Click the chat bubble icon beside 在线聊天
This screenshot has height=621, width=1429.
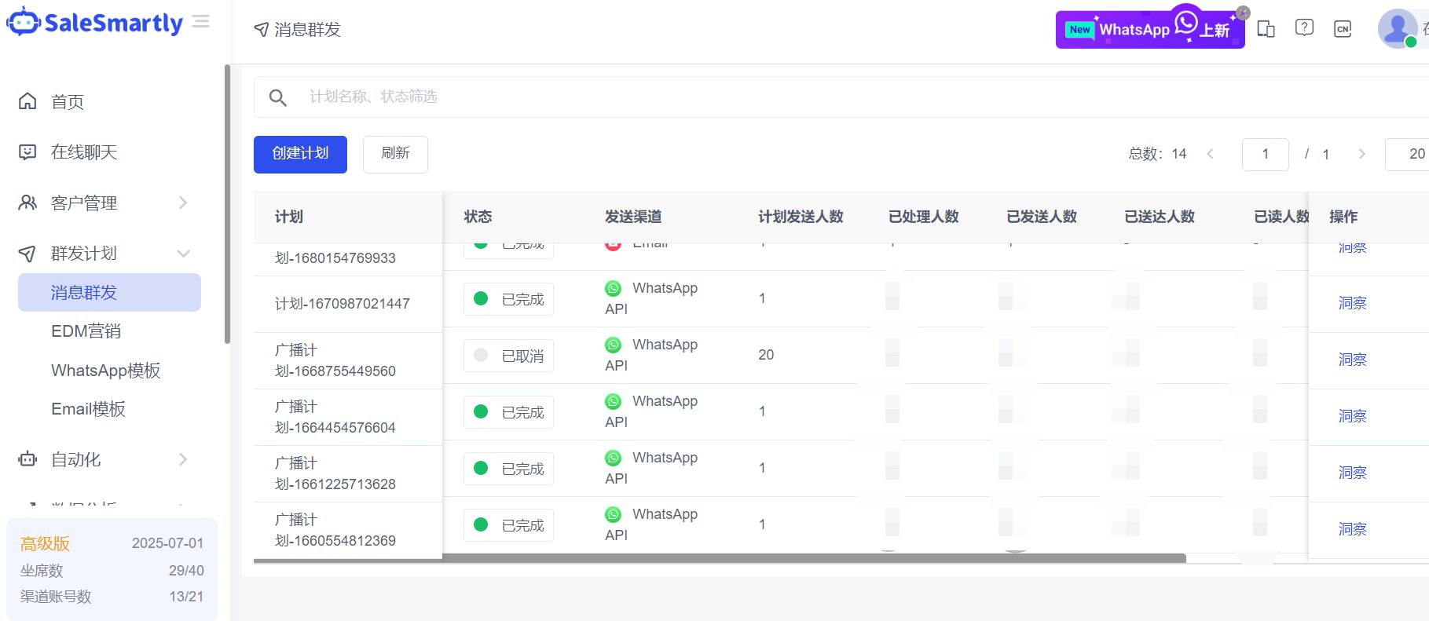coord(27,152)
